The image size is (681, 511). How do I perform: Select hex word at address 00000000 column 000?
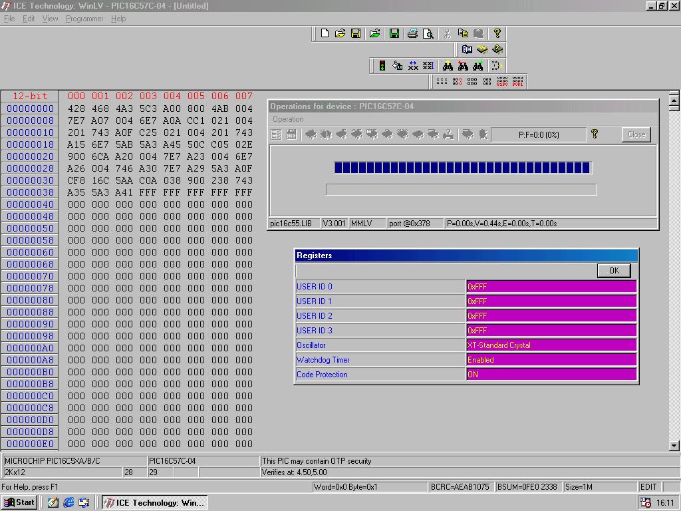76,108
